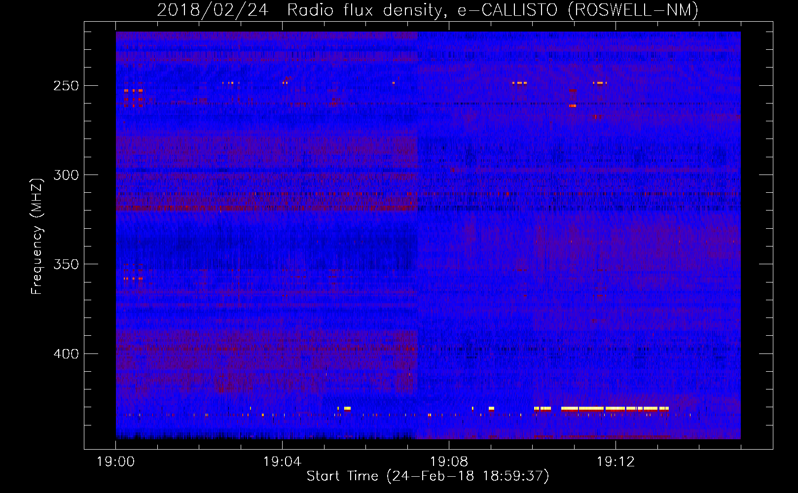Select the 'Frequency (MHZ)' y-axis label
798x493 pixels.
(37, 237)
